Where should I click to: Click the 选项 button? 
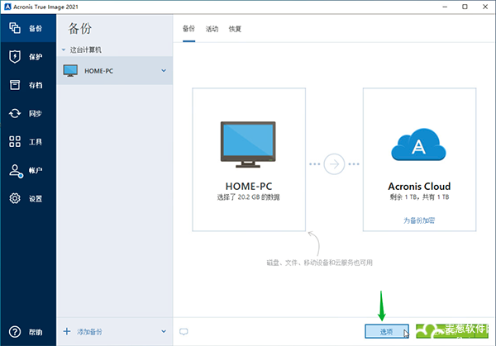point(386,331)
